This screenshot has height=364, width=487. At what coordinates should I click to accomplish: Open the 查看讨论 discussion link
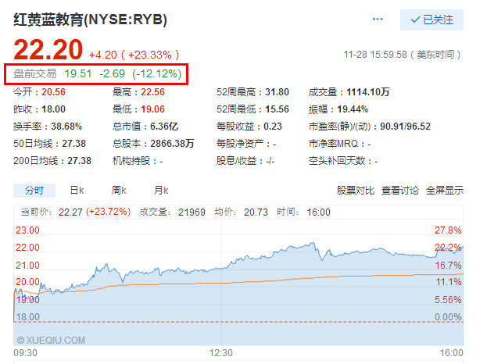click(x=400, y=190)
